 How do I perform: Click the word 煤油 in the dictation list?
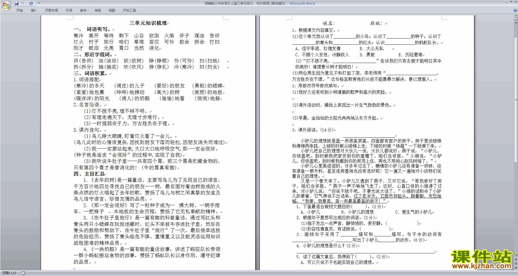point(199,36)
